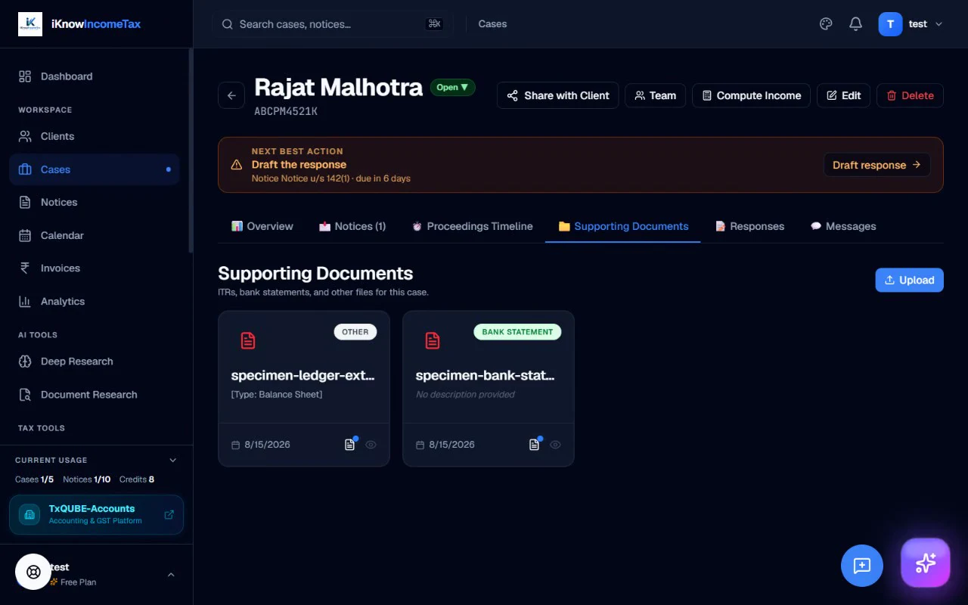Image resolution: width=968 pixels, height=605 pixels.
Task: Click the back arrow beside Rajat Malhotra
Action: [231, 95]
